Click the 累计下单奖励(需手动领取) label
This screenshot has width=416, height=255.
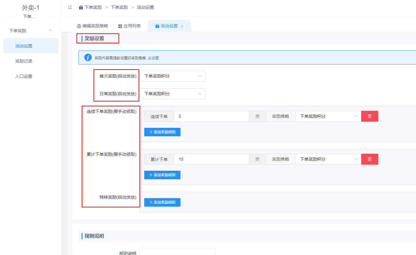click(111, 154)
